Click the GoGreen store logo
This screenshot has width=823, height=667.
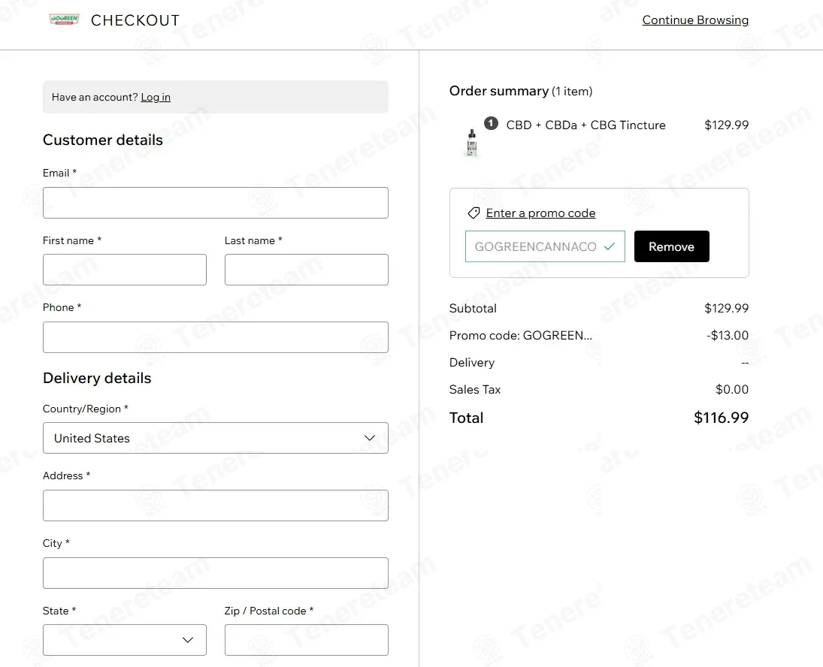point(64,20)
